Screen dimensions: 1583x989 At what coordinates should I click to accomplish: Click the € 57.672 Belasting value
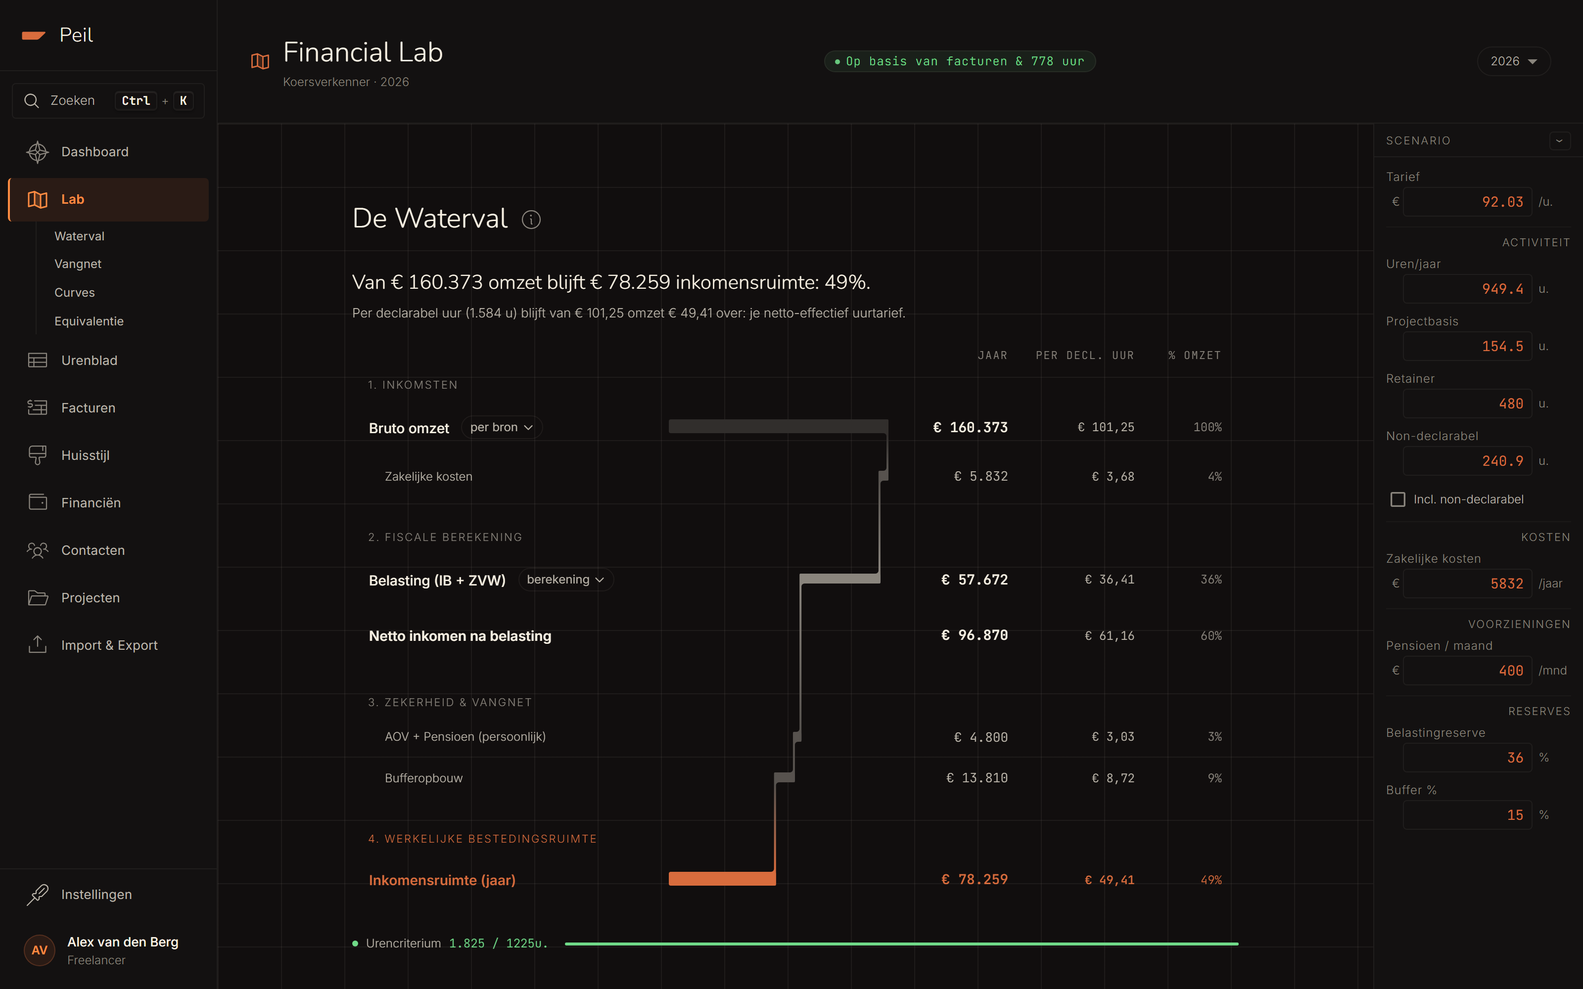click(x=974, y=580)
